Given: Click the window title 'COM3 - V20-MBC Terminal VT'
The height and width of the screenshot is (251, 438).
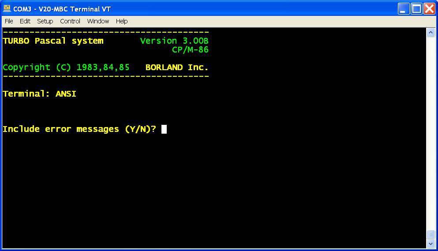Looking at the screenshot, I should [62, 9].
